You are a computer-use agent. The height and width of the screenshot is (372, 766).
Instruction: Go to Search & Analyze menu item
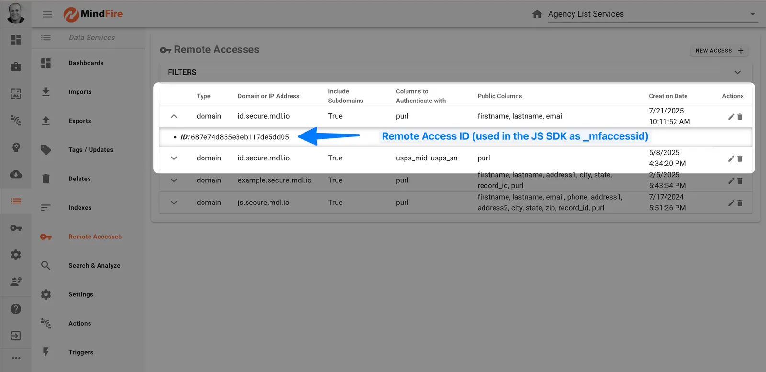point(94,266)
